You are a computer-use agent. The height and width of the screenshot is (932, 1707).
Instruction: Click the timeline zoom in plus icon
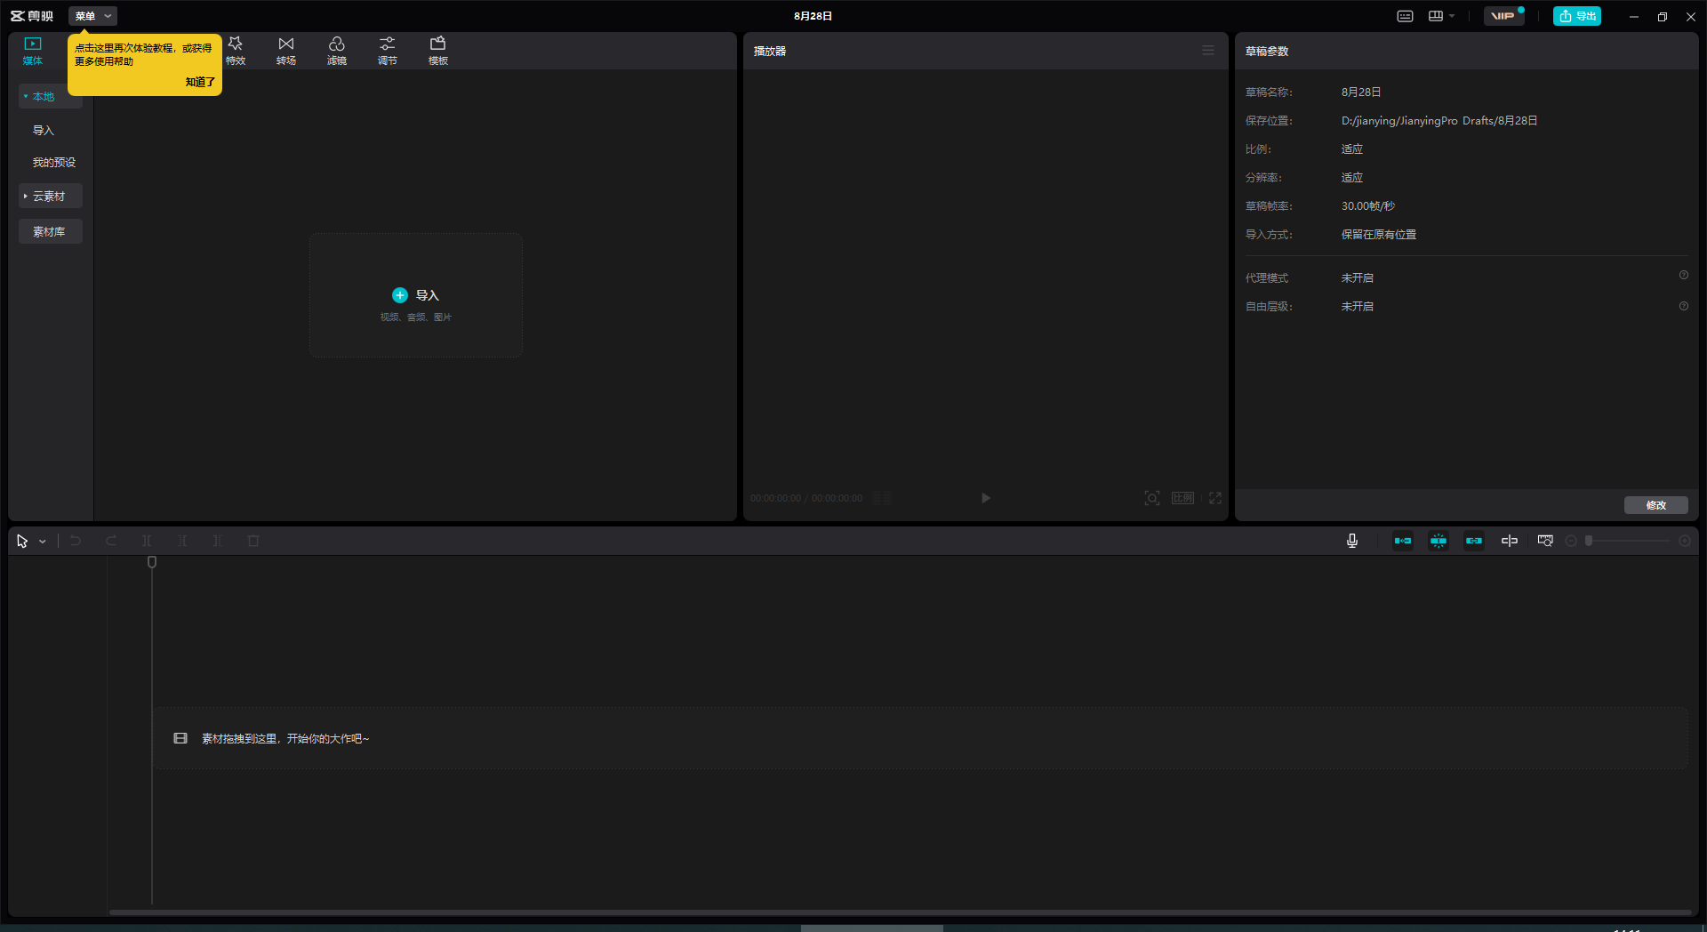[1685, 541]
